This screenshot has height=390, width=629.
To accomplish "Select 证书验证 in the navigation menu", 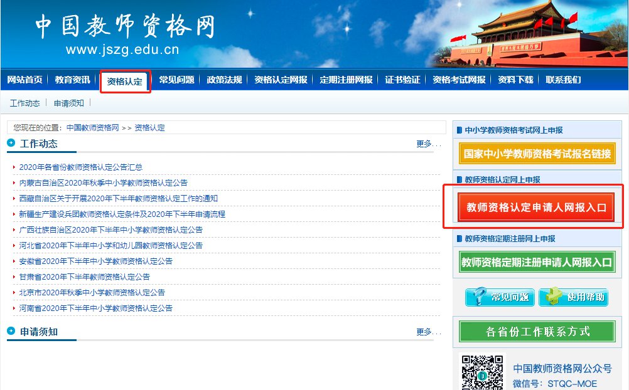I will pyautogui.click(x=402, y=80).
